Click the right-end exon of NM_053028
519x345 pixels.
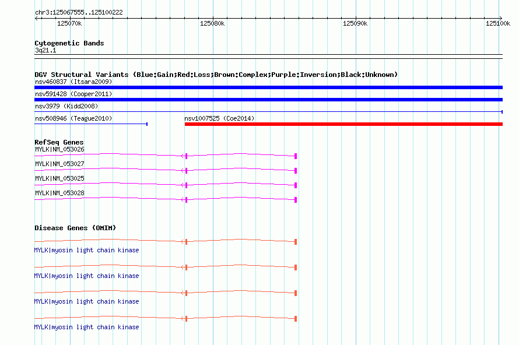click(296, 200)
